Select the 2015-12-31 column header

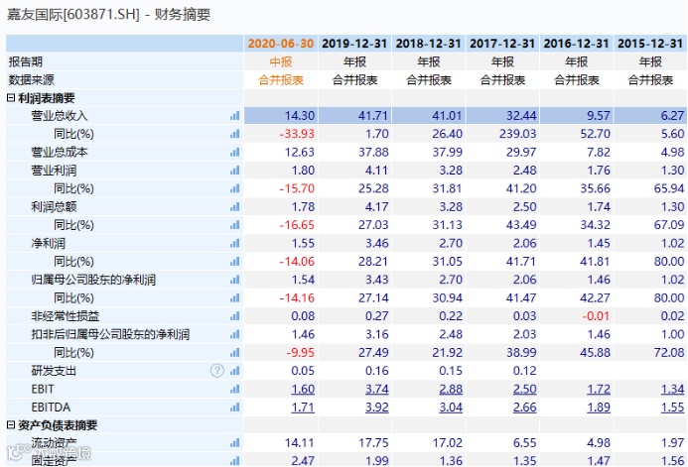pyautogui.click(x=650, y=44)
